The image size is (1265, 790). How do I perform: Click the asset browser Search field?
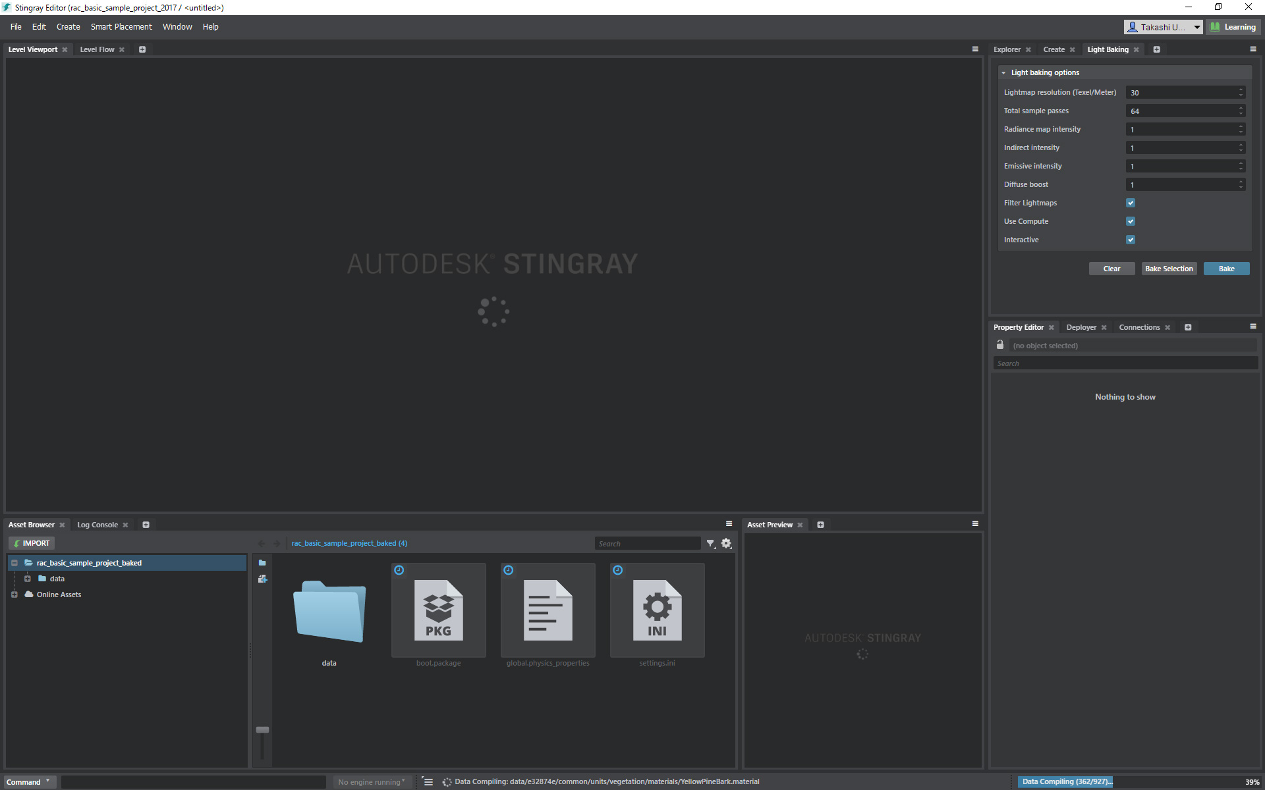point(648,544)
